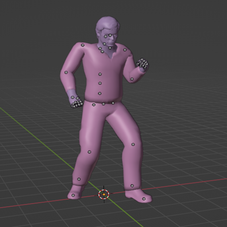This screenshot has width=227, height=227.
Task: Select the elbow joint of the raised arm
Action: click(x=132, y=79)
